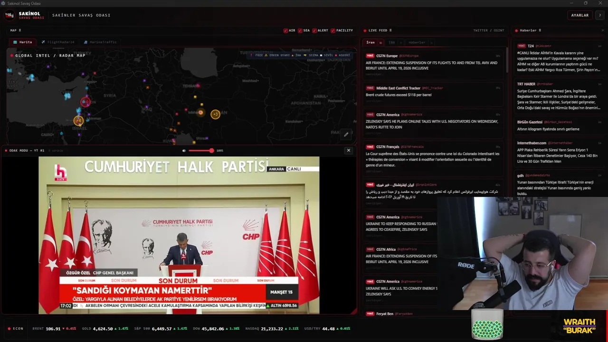Adjust the focus mode volume slider
The image size is (608, 342).
pos(201,151)
